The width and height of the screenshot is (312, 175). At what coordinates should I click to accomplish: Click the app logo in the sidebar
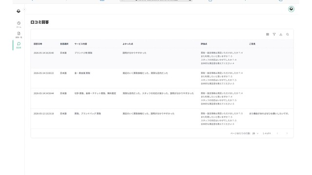tap(19, 11)
